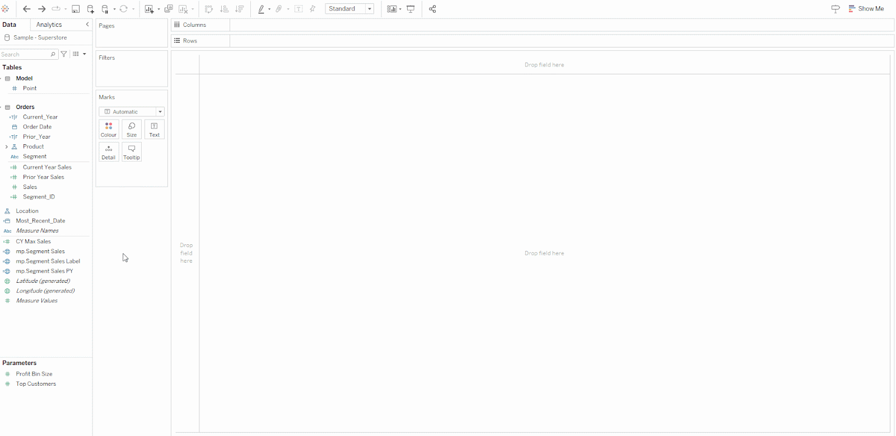This screenshot has height=436, width=896.
Task: Click the Rows shelf
Action: pyautogui.click(x=533, y=41)
